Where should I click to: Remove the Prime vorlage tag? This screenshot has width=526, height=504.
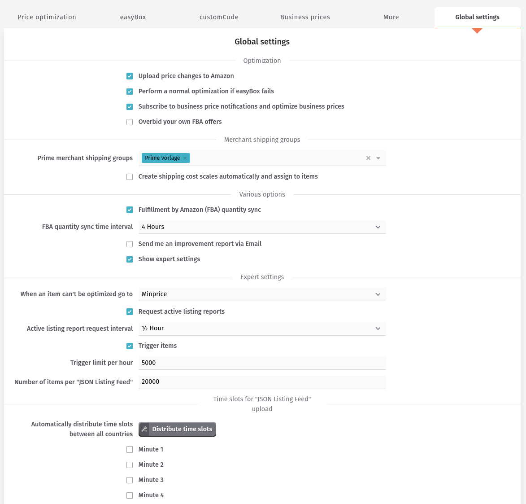[x=185, y=158]
